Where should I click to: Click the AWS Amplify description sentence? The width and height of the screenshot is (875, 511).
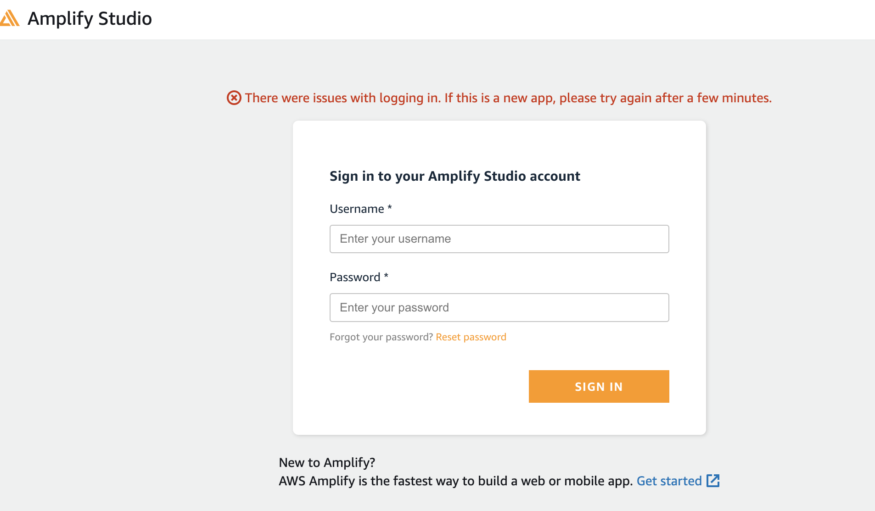click(456, 481)
